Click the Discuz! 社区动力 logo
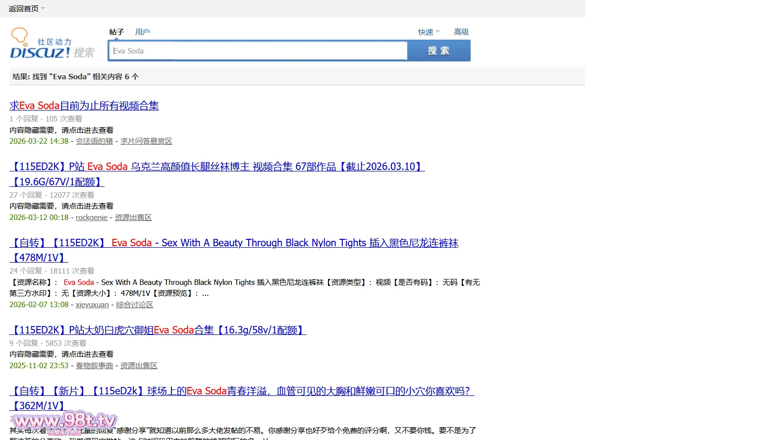Screen dimensions: 764x440 click(x=52, y=44)
